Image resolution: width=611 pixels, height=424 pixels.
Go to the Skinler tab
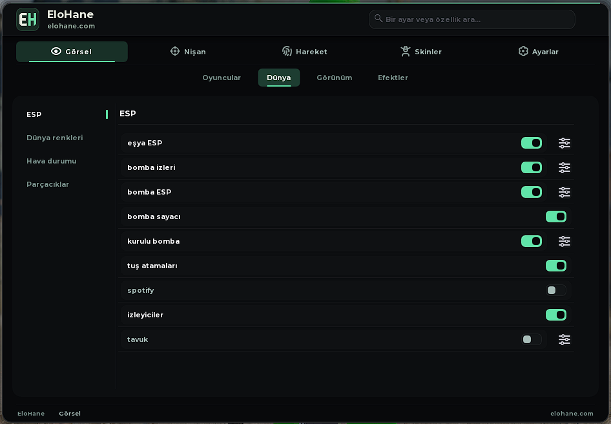(x=421, y=52)
